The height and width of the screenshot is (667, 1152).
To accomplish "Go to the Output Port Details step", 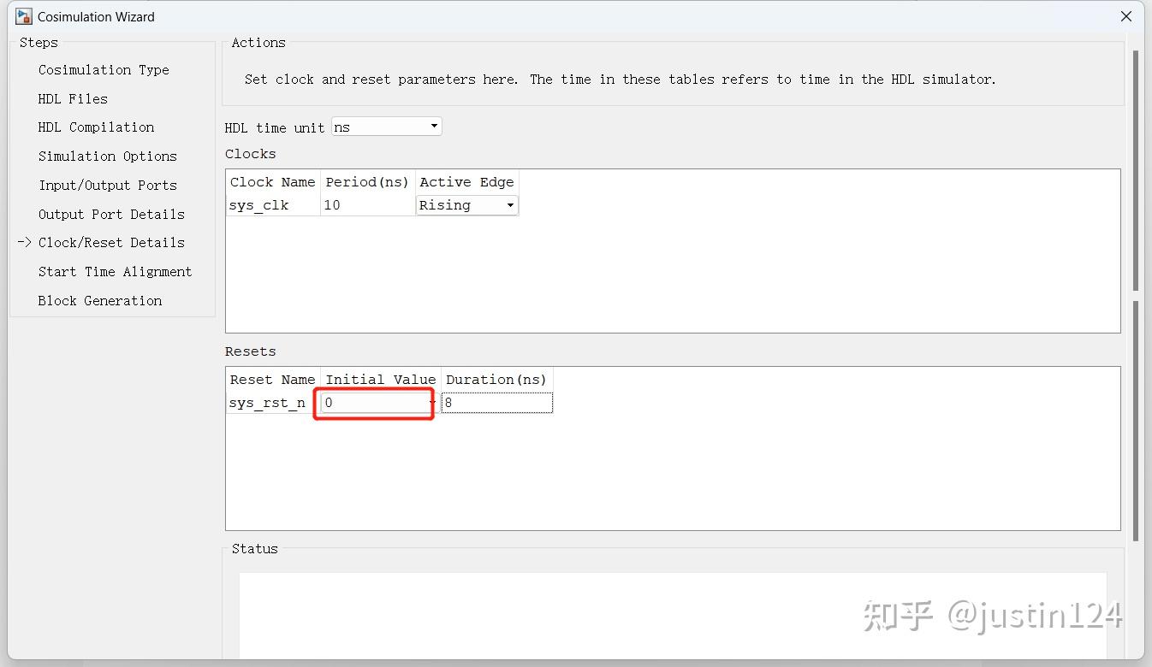I will click(x=111, y=215).
